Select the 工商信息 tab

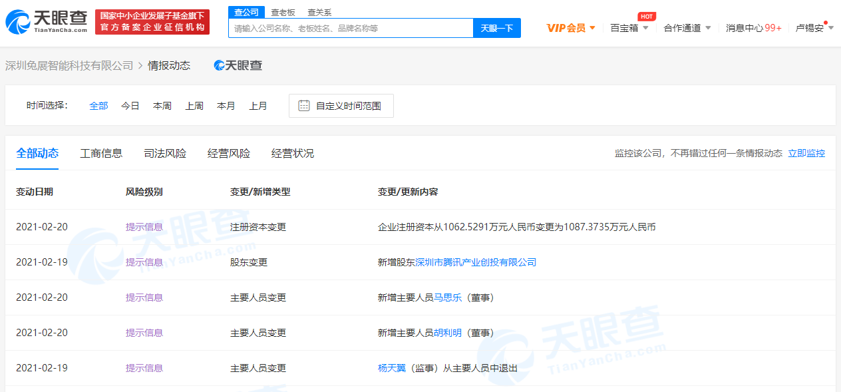click(101, 154)
